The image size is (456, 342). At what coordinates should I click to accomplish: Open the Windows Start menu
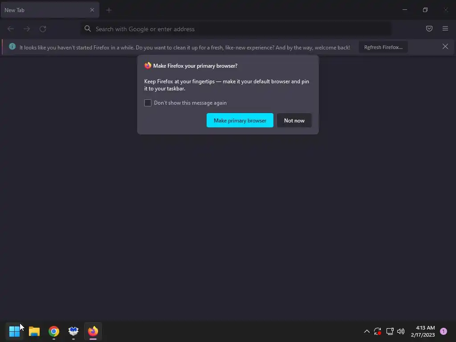click(14, 331)
